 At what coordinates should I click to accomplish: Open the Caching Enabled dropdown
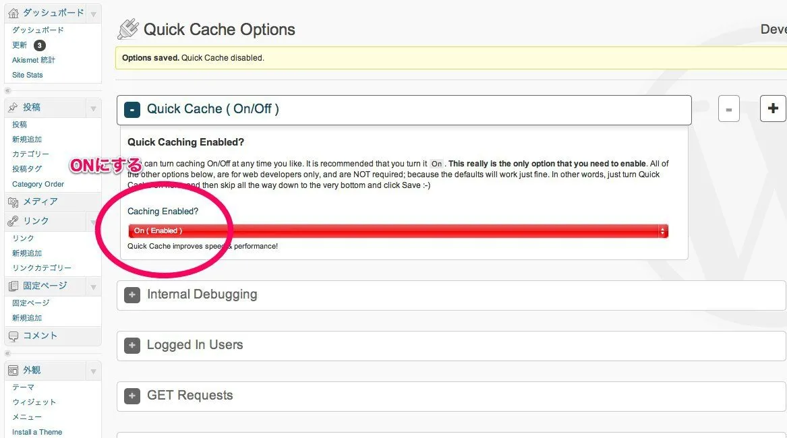[x=398, y=231]
